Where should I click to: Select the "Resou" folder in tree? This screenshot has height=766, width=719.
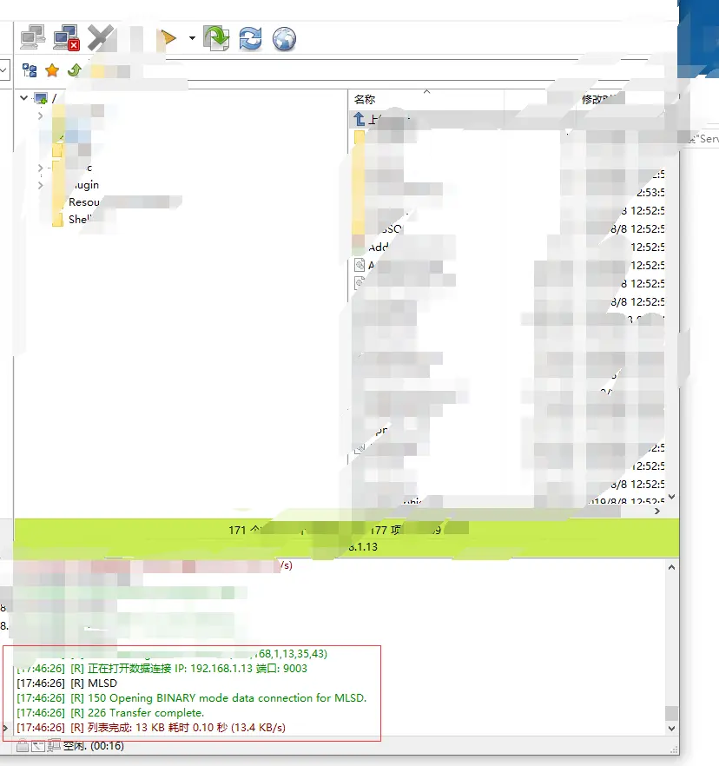(x=84, y=202)
